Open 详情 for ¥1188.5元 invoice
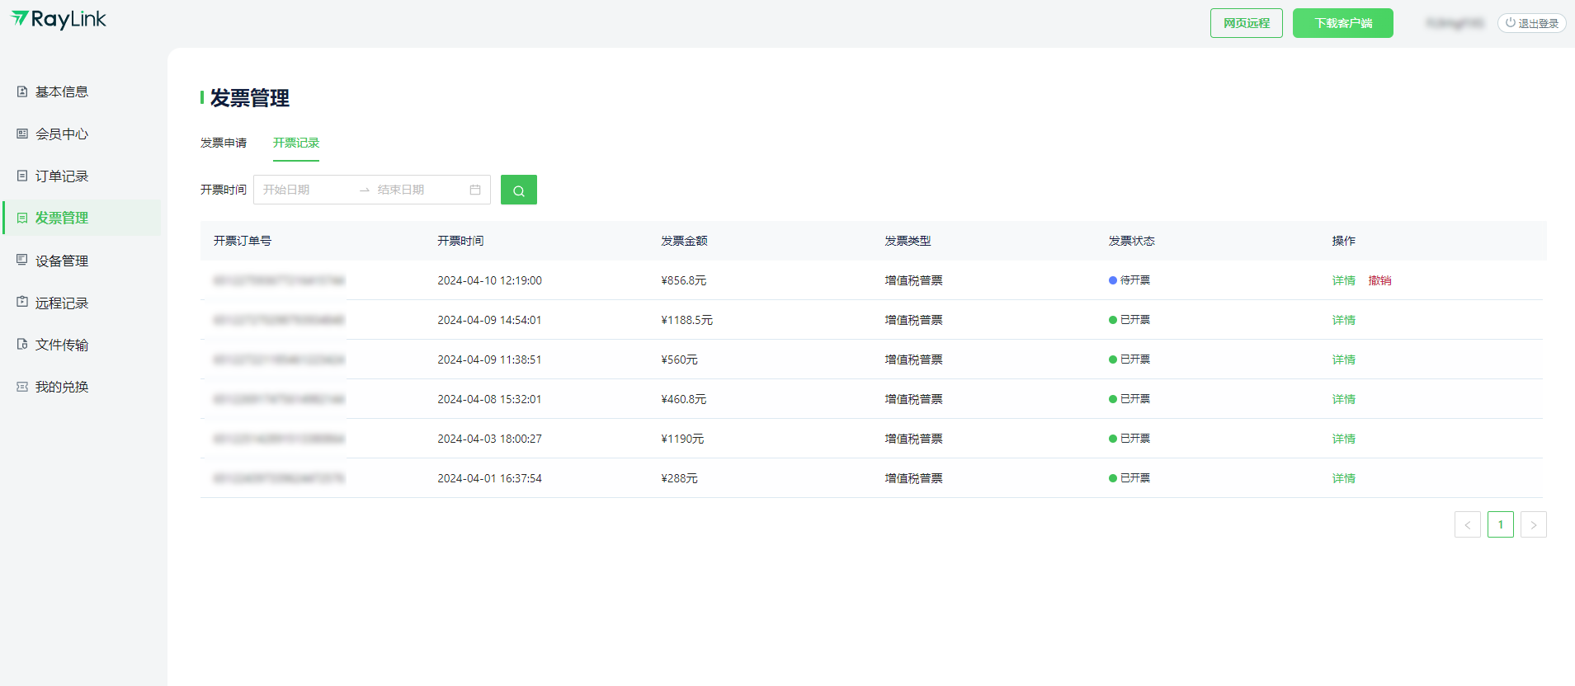 1344,320
